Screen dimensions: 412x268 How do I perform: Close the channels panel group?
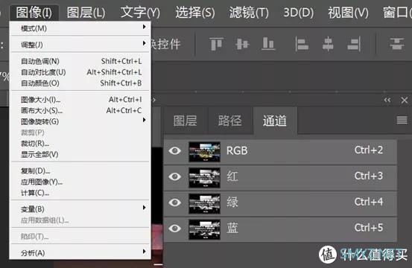(x=405, y=100)
